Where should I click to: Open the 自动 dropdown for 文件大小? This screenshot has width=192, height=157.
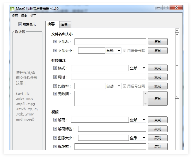(113, 51)
